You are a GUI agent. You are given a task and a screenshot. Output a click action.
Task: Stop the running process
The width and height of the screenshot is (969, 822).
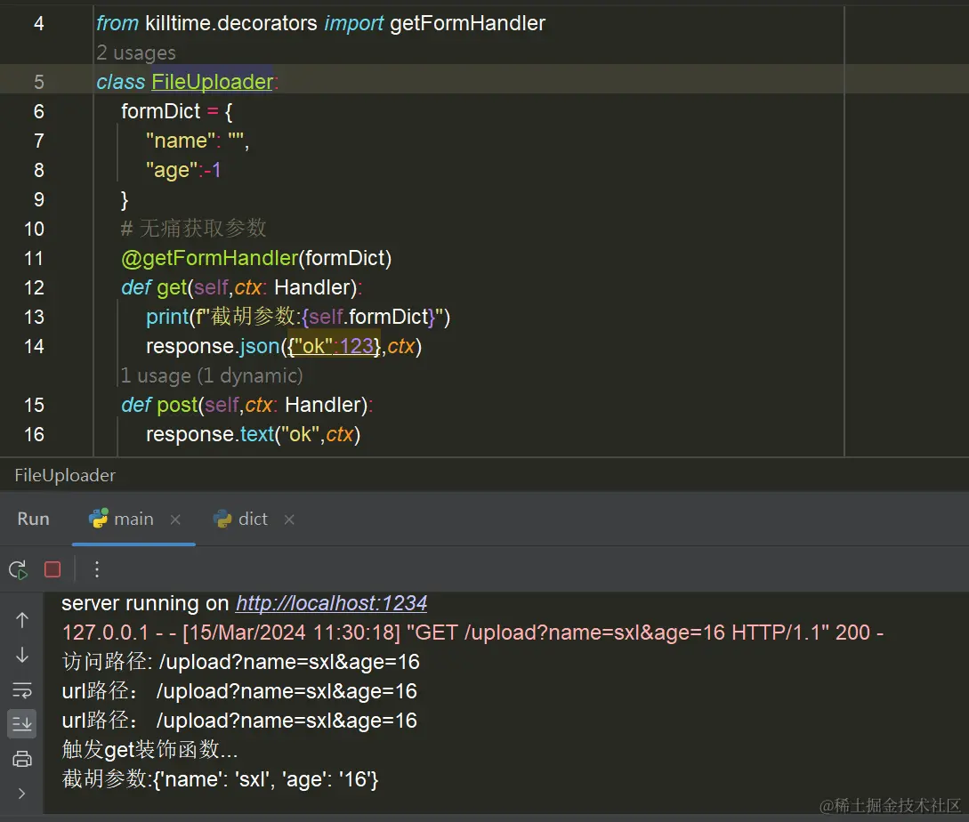click(x=52, y=569)
